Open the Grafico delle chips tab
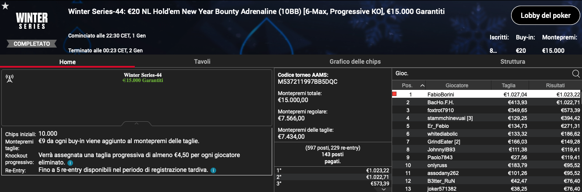The image size is (582, 192). coord(355,62)
